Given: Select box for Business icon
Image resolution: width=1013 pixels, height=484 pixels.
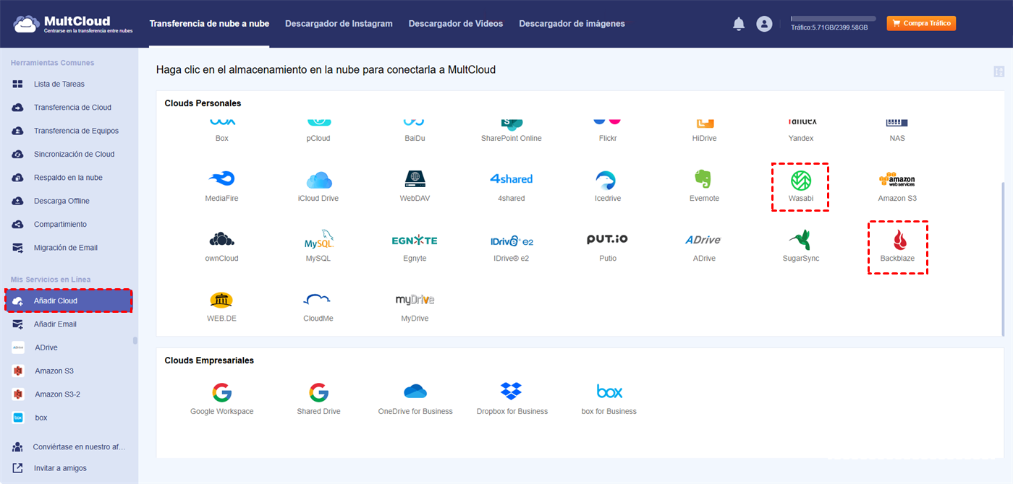Looking at the screenshot, I should tap(609, 392).
